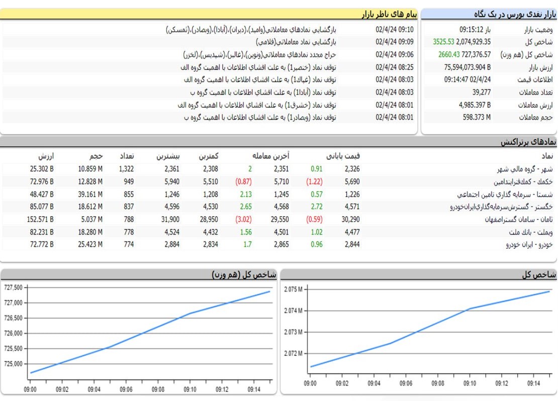Click the شاخص كل value 2,074,929.35
The height and width of the screenshot is (401, 558).
(474, 42)
